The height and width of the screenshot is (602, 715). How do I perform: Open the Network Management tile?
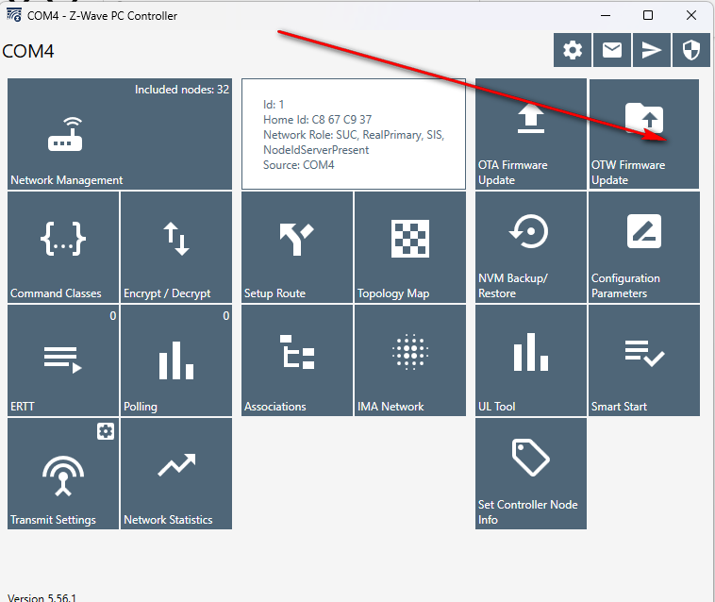click(119, 134)
